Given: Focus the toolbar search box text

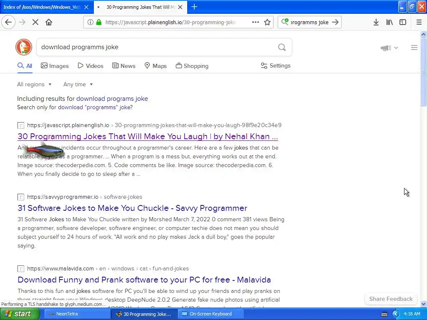Looking at the screenshot, I should (310, 22).
